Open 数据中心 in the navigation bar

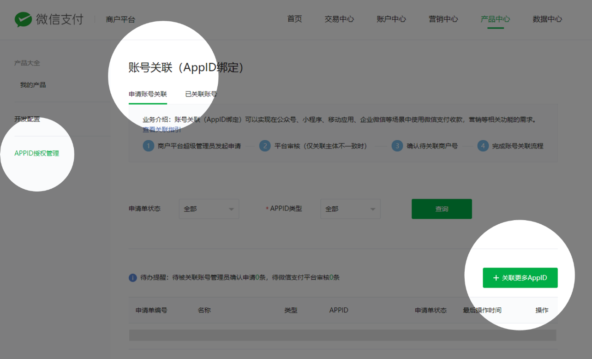547,19
